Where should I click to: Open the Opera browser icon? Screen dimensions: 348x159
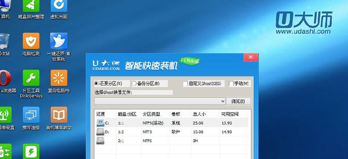coord(5,78)
